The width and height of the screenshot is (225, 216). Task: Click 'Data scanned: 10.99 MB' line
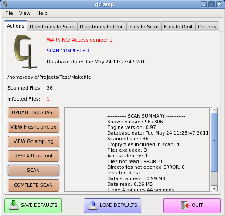click(x=136, y=178)
